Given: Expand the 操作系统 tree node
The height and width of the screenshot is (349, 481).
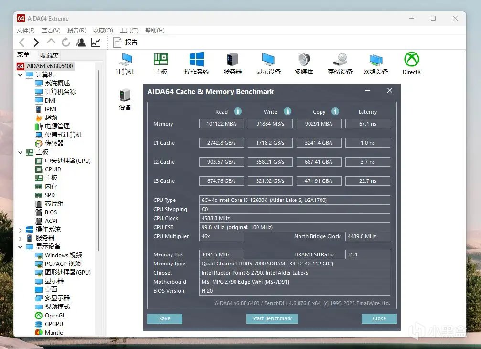Looking at the screenshot, I should (x=20, y=230).
